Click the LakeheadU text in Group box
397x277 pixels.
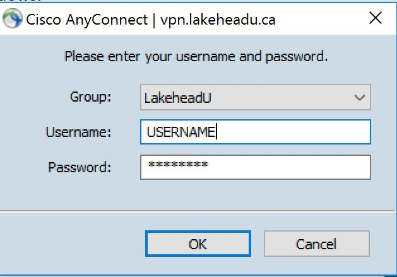[x=171, y=98]
